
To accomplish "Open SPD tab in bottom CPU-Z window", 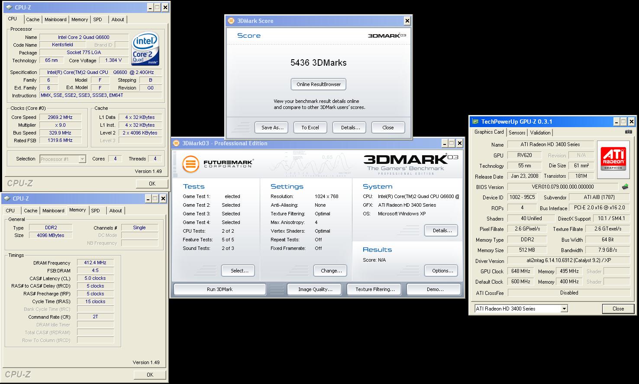I will coord(96,211).
